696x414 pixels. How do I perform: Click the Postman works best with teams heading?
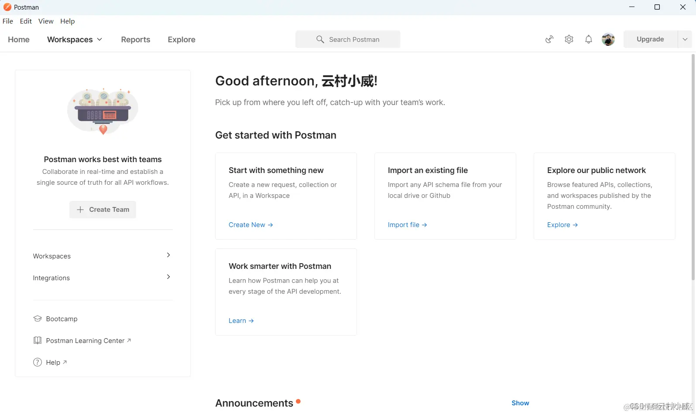[103, 159]
